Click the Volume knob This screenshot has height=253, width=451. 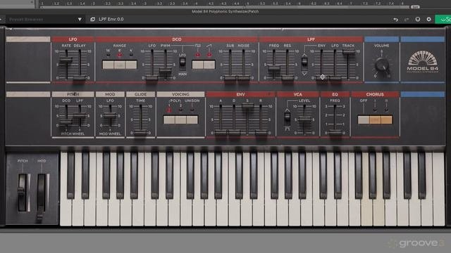tap(382, 65)
